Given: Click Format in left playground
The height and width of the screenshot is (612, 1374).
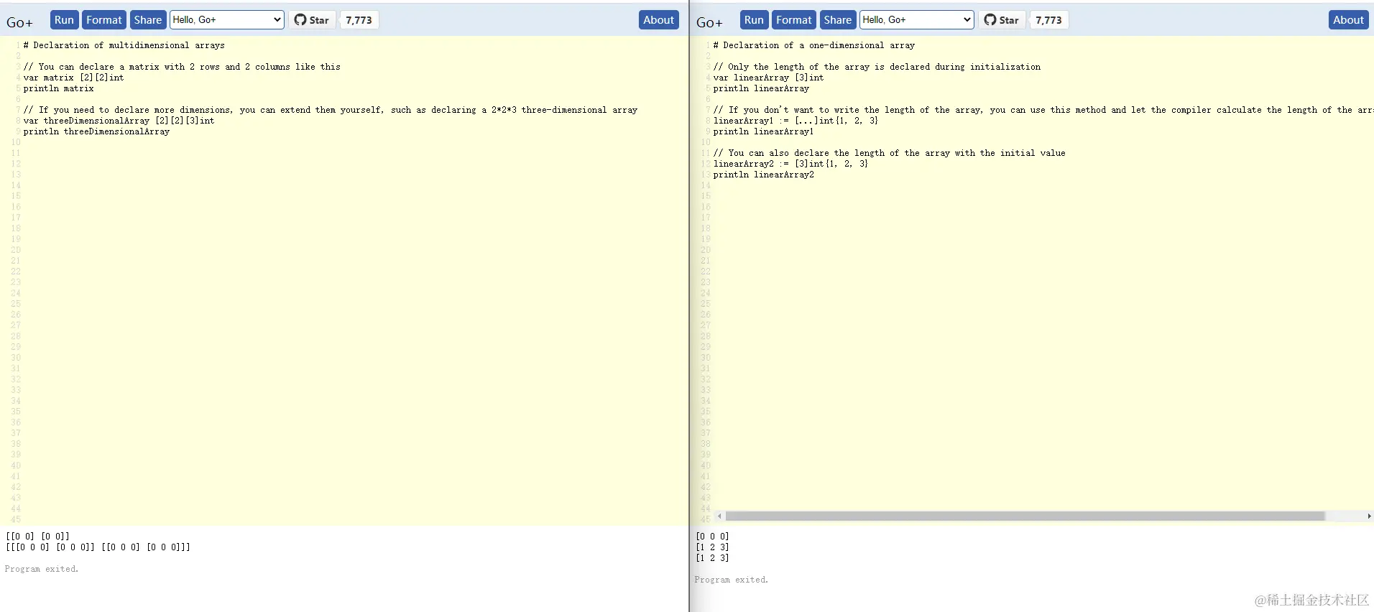Looking at the screenshot, I should 104,20.
